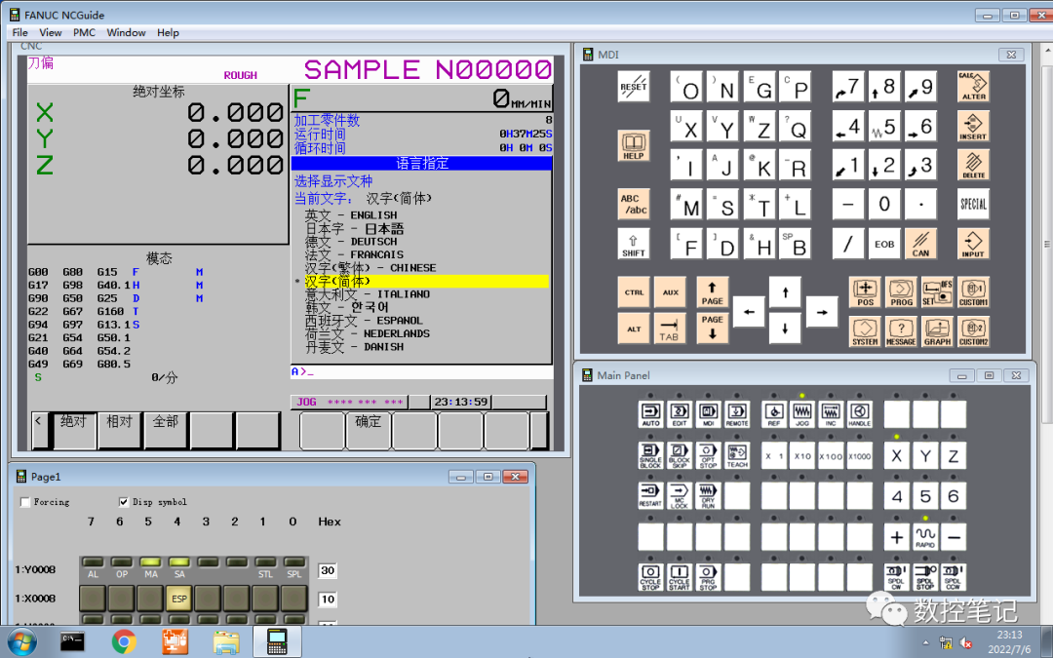
Task: Toggle SINGLE BLOCK on Main Panel
Action: 650,455
